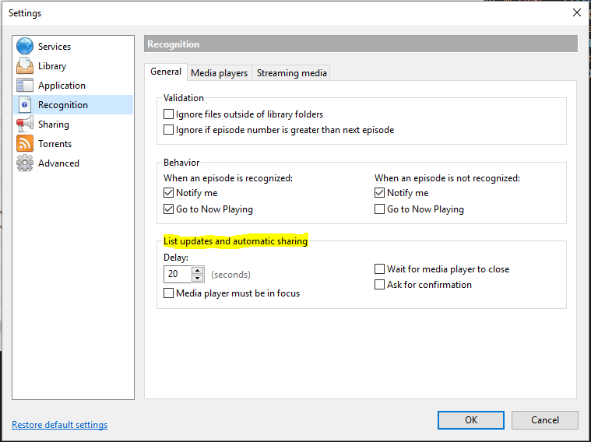Open the Streaming media tab
Image resolution: width=591 pixels, height=442 pixels.
(x=292, y=73)
